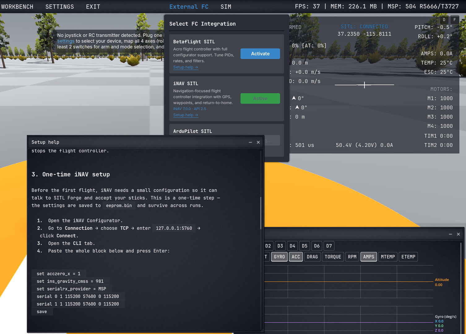Viewport: 466px width, 334px height.
Task: Click the 'serial 0 1 115200' code line
Action: click(x=78, y=296)
